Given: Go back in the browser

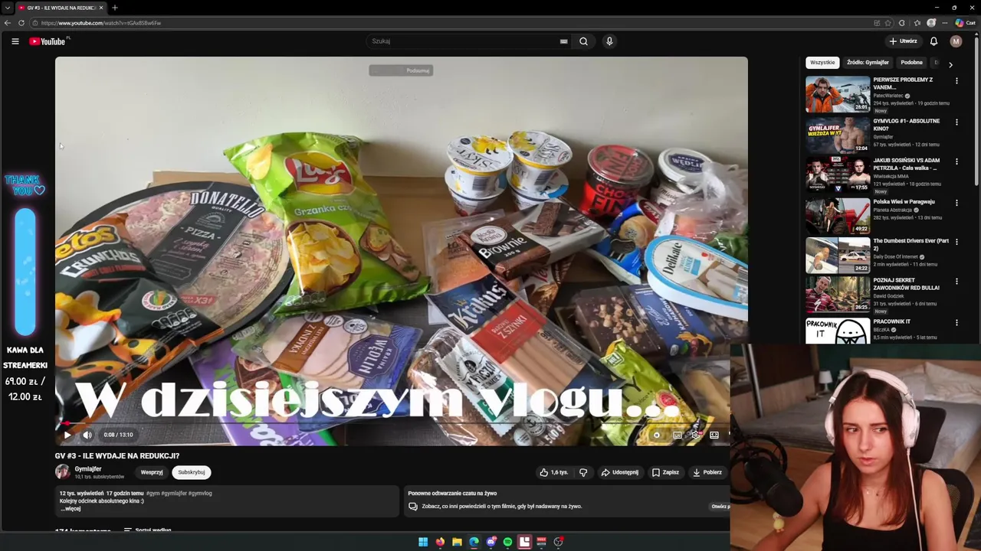Looking at the screenshot, I should [8, 23].
